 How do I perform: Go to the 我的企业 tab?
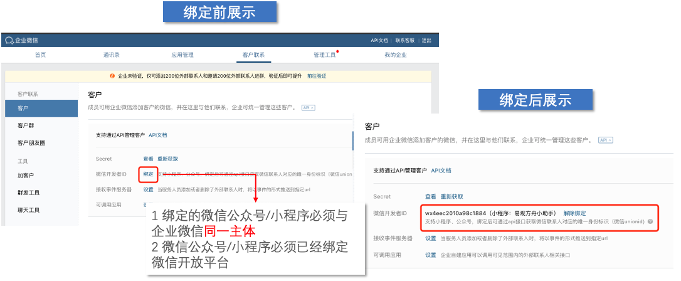coord(396,55)
